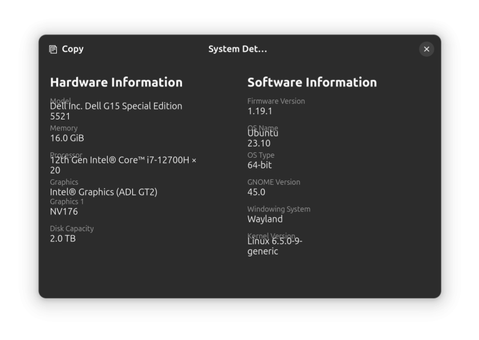Click the 12th Gen Intel Core i7-12700H value
This screenshot has width=479, height=340.
click(x=123, y=165)
